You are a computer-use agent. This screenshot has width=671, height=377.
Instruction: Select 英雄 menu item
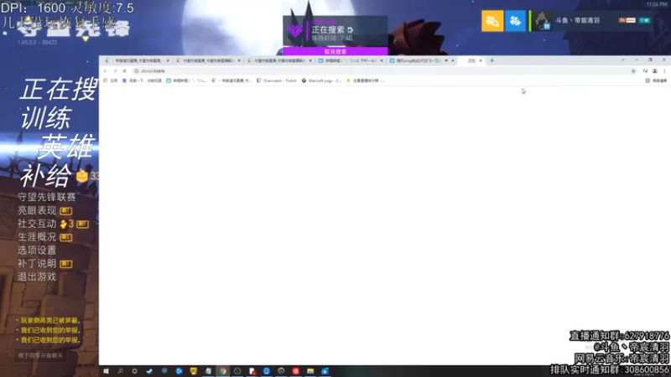pos(66,147)
